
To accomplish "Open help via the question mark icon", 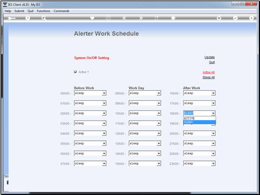I will coord(28,18).
